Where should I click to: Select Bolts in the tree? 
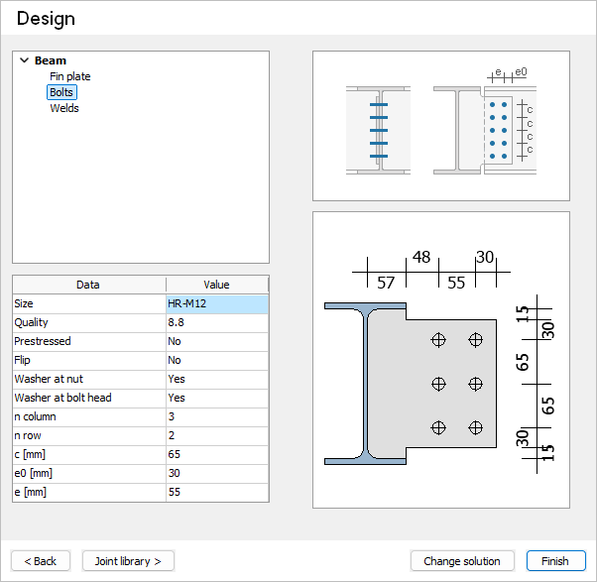click(61, 92)
